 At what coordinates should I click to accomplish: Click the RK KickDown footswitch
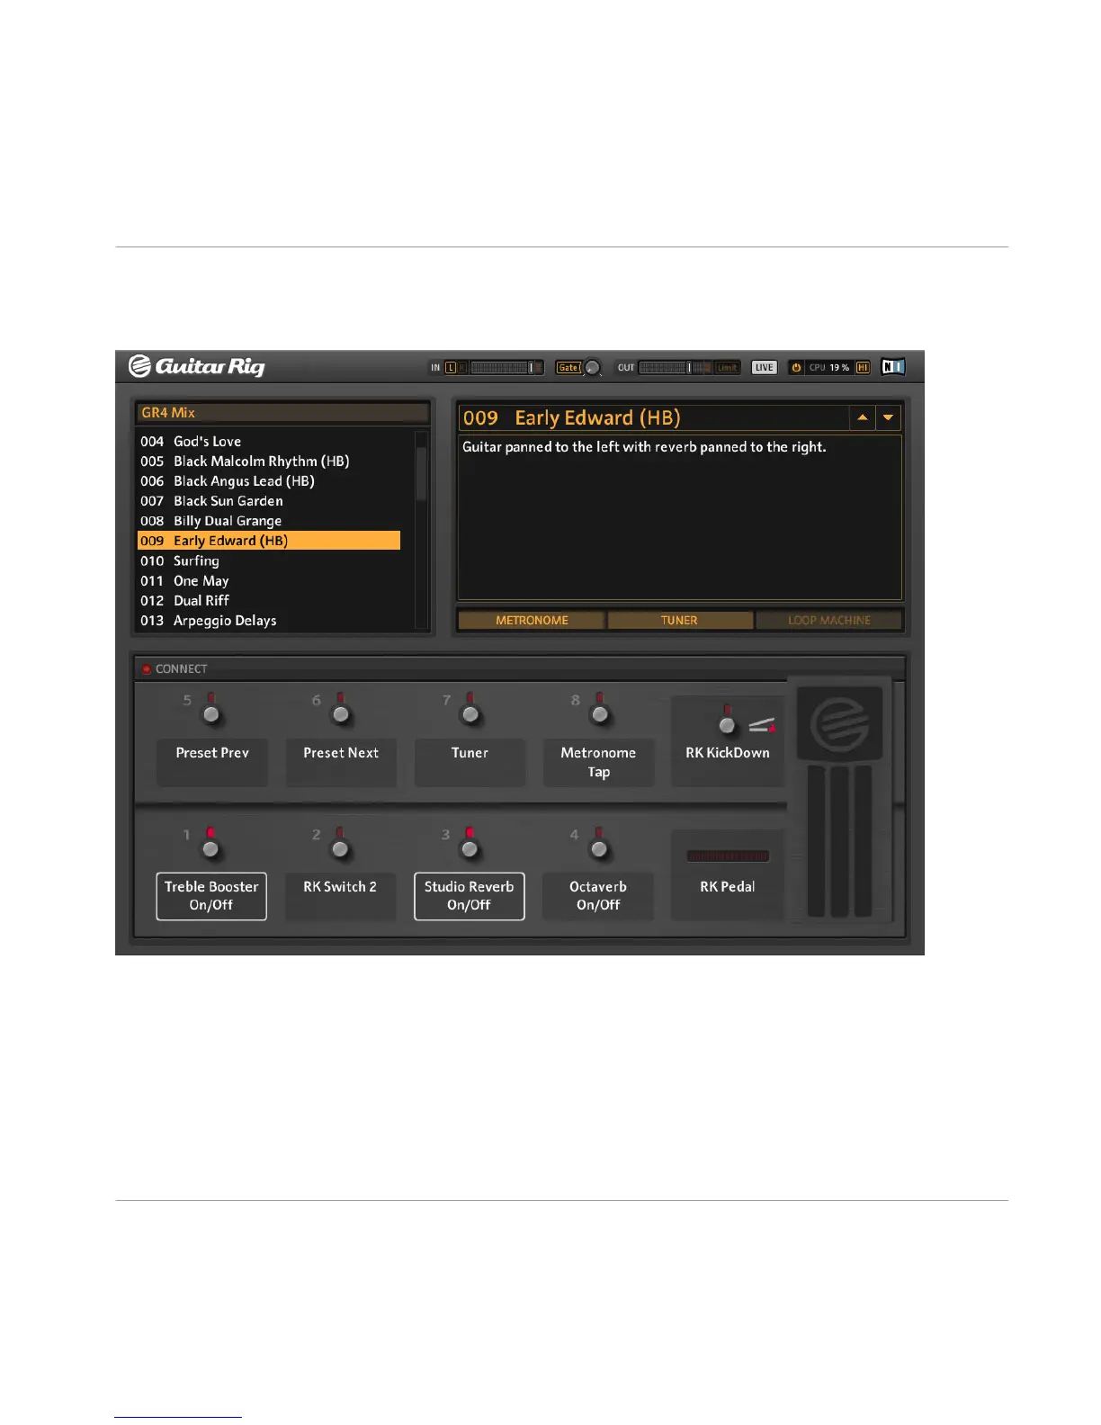727,724
